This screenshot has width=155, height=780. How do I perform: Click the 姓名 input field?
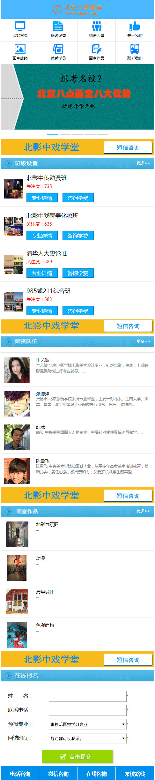coord(88,696)
